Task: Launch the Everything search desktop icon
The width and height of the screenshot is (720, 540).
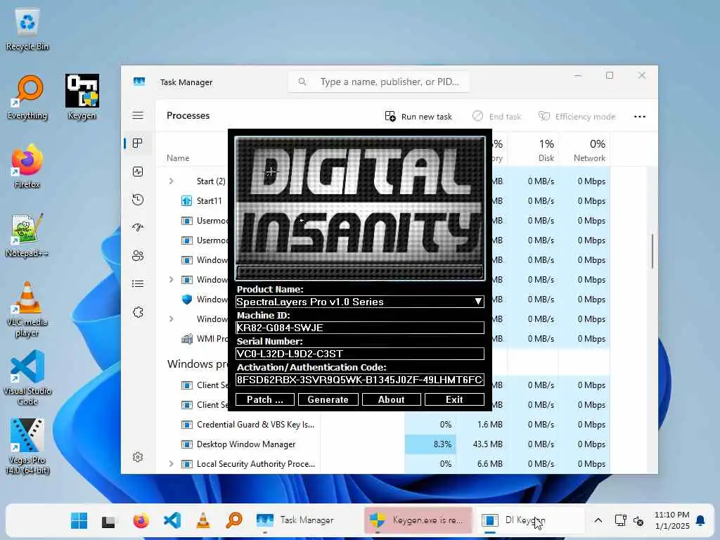Action: pyautogui.click(x=27, y=97)
